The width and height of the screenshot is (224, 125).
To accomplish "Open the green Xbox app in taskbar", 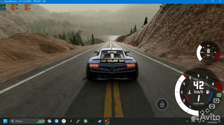I will coord(86,121).
